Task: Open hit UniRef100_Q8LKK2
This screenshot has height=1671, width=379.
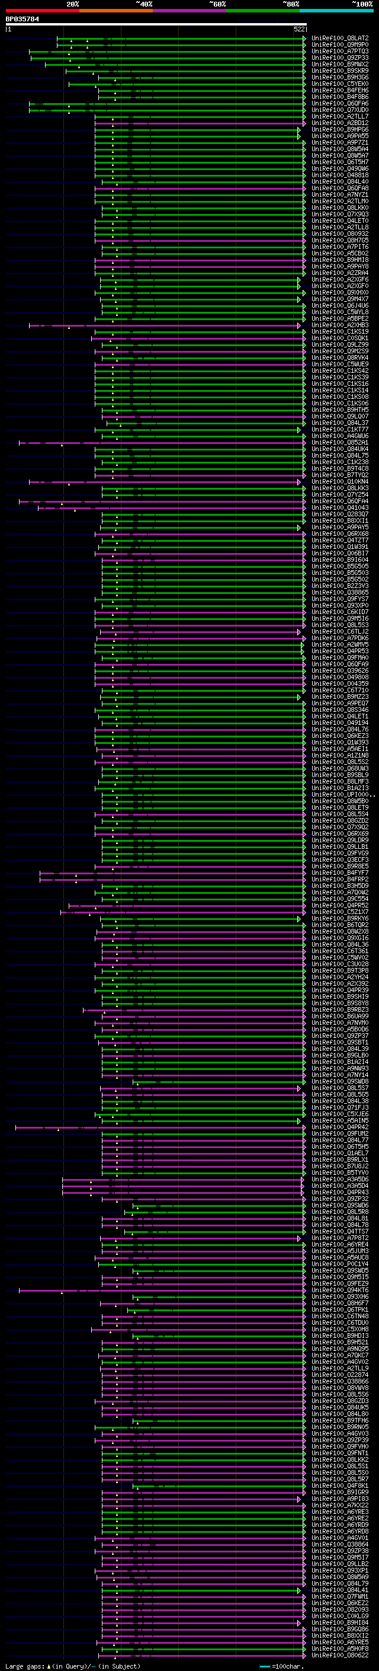Action: 340,1459
